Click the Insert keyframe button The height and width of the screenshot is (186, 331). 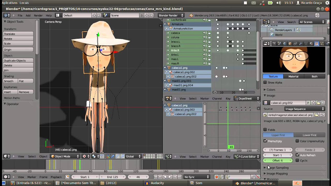coord(11,92)
